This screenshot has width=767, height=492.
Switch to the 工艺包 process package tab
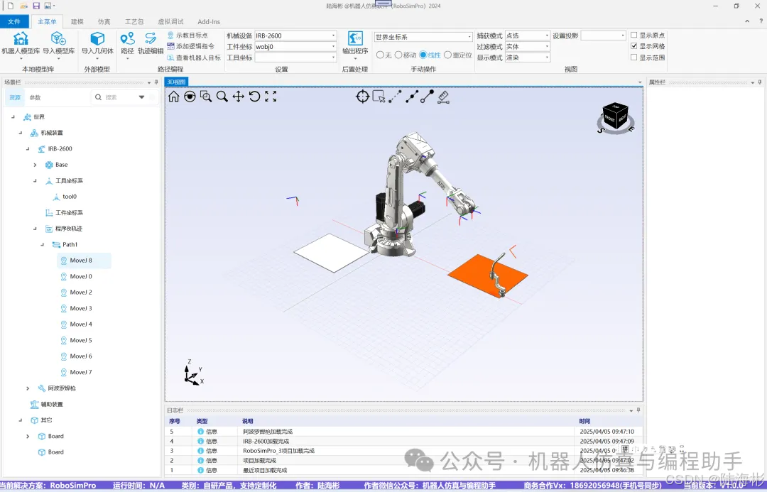pyautogui.click(x=134, y=21)
